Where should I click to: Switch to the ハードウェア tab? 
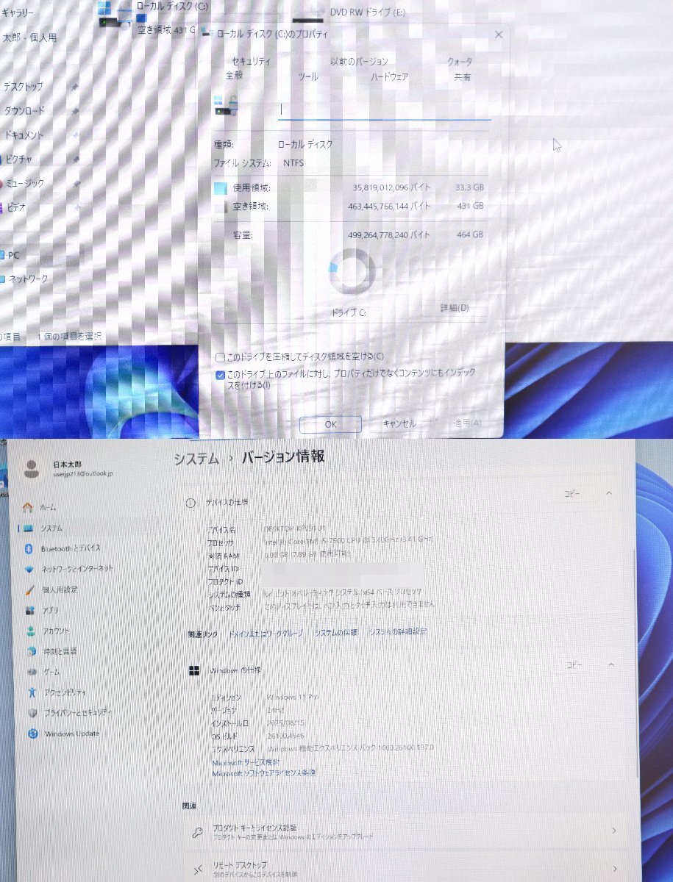pyautogui.click(x=389, y=76)
